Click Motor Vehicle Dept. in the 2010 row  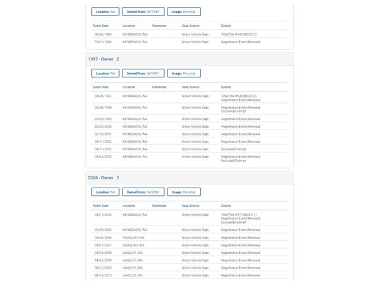[x=195, y=275]
